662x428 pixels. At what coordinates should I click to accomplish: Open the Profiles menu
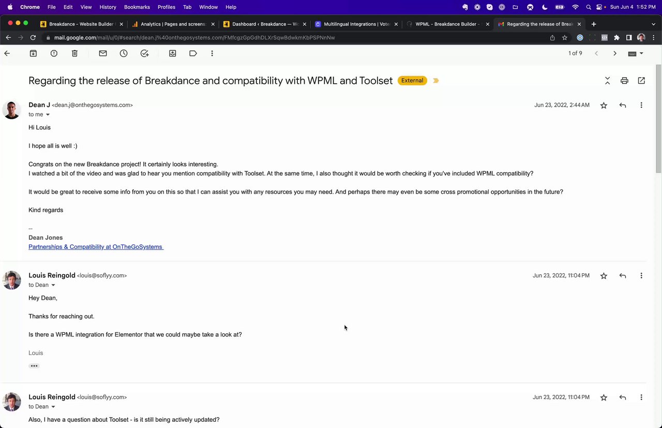[x=167, y=7]
